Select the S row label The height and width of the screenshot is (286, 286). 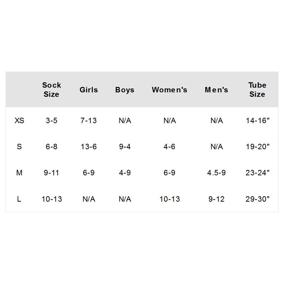(x=19, y=147)
